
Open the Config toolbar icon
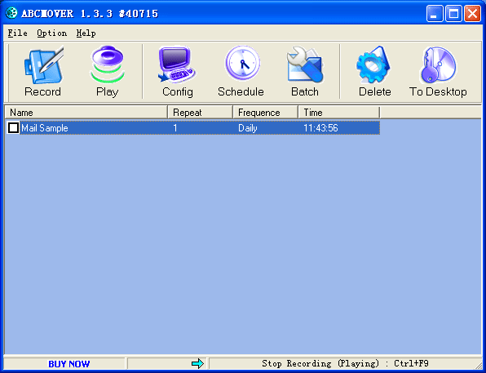tap(177, 64)
